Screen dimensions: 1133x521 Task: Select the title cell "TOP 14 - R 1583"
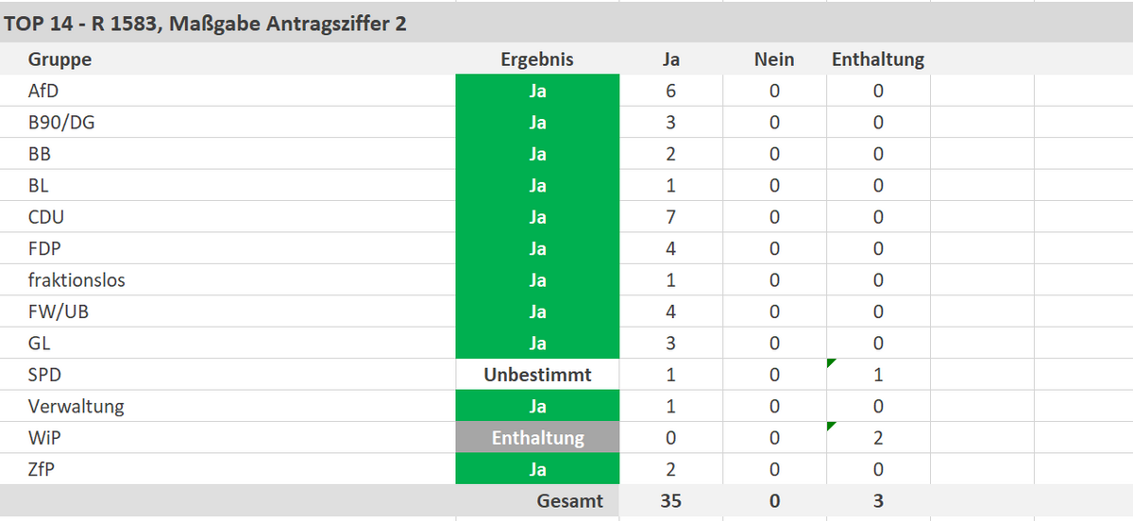(206, 24)
